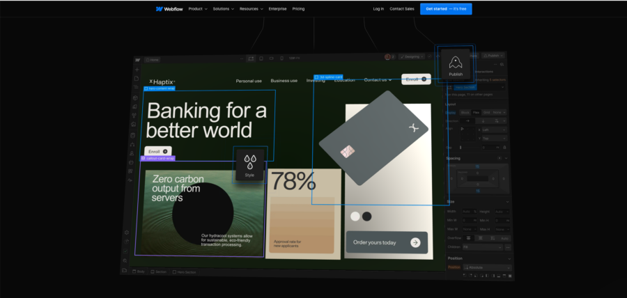The height and width of the screenshot is (298, 627).
Task: Expand the Product dropdown menu
Action: point(197,9)
